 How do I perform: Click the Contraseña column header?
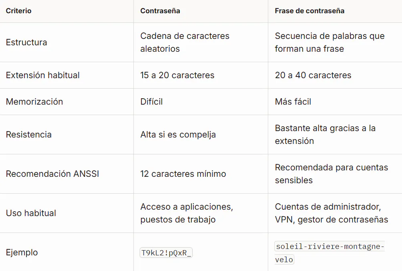pyautogui.click(x=160, y=11)
